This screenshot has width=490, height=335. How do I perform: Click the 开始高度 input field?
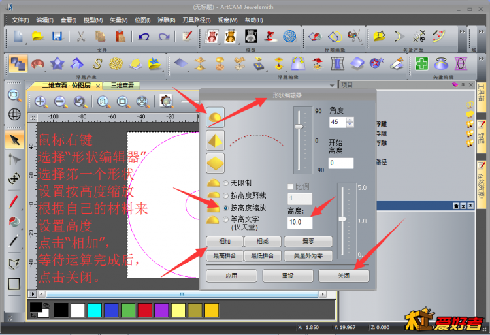(341, 163)
